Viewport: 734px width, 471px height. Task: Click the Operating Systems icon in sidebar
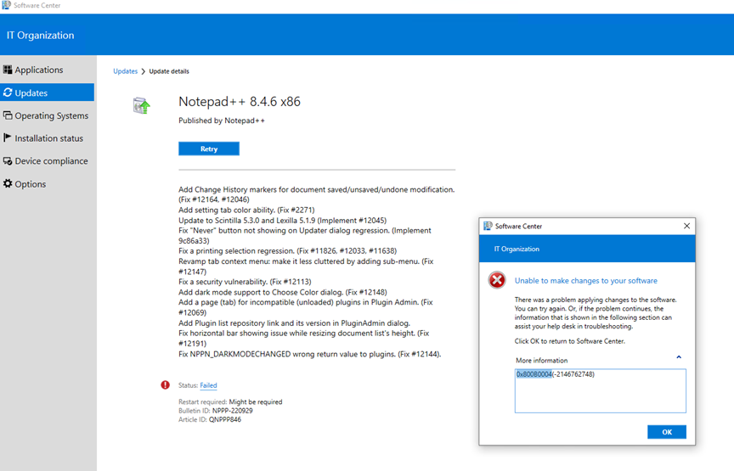click(8, 115)
